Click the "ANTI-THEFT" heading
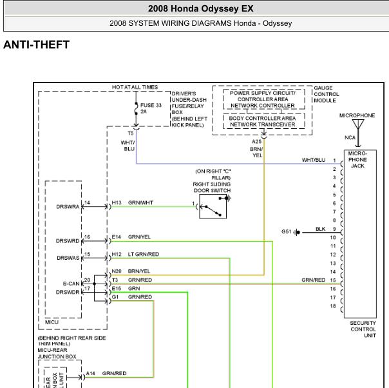 (36, 45)
